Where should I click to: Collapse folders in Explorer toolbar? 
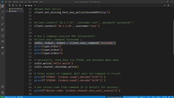pyautogui.click(x=20, y=5)
